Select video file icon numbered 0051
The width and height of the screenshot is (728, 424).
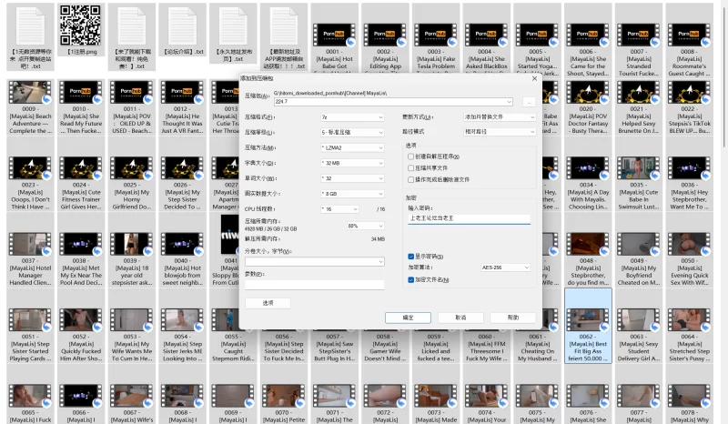point(31,319)
